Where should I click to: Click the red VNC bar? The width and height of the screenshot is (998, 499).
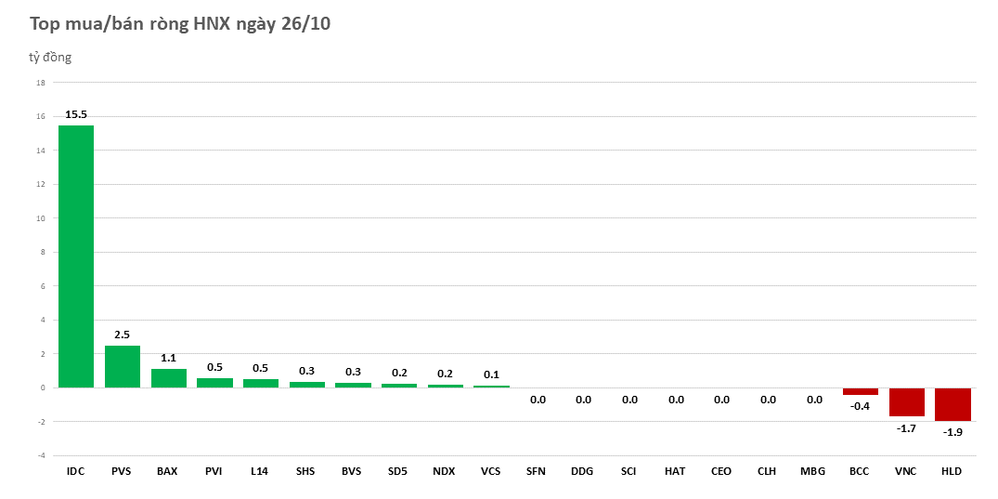(x=906, y=401)
